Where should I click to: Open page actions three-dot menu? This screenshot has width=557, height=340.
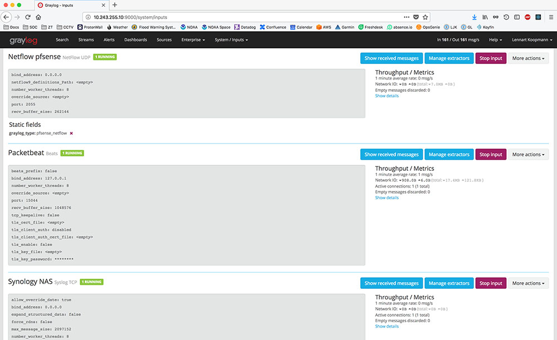point(407,17)
